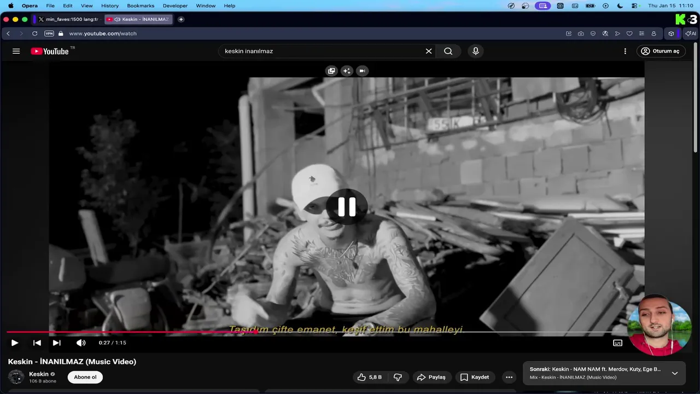Open the shield privacy protection icon

593,33
